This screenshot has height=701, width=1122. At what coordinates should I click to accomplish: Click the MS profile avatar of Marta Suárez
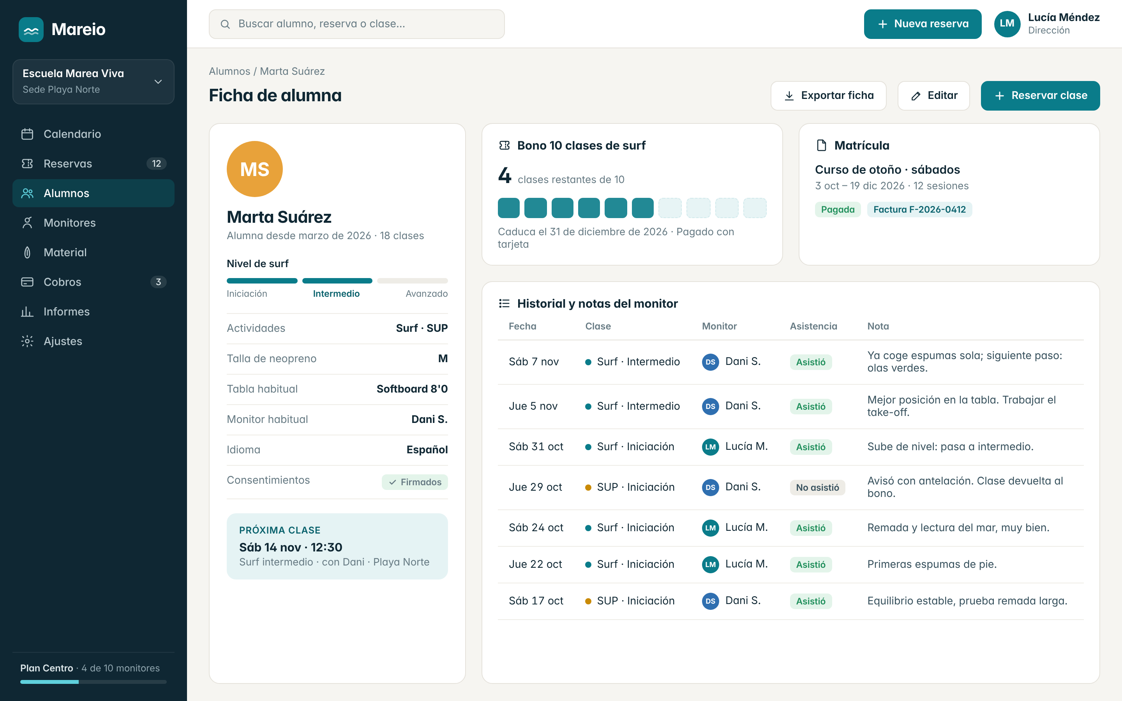coord(254,169)
